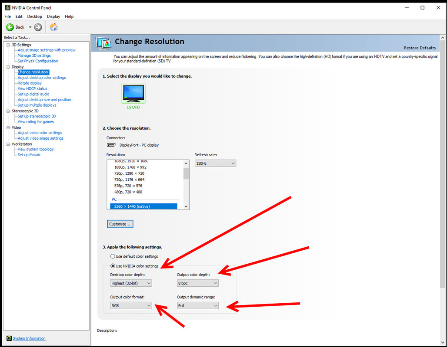Open Output color depth 8 bpc dropdown
Screen dimensions: 447x347
pos(197,283)
